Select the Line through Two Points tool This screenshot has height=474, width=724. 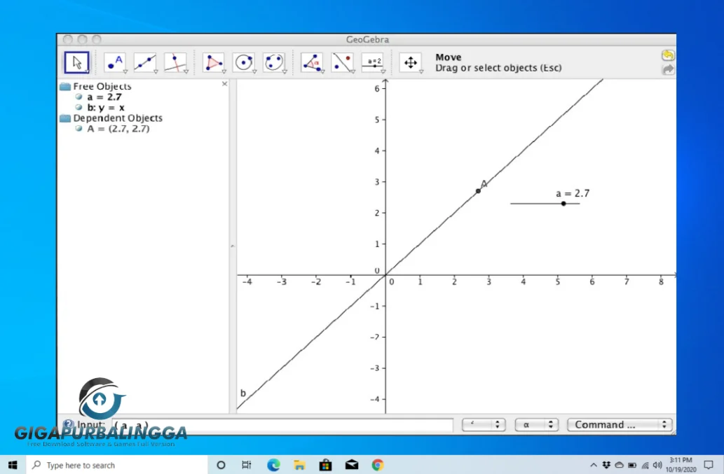[145, 62]
